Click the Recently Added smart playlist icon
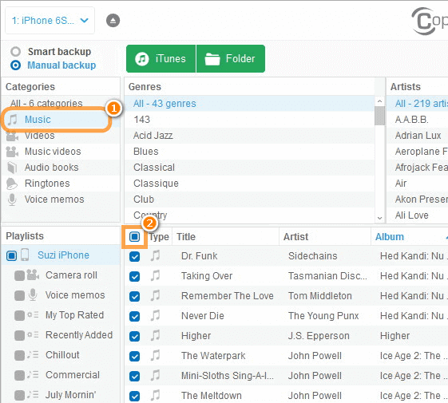The width and height of the screenshot is (448, 403). tap(33, 334)
